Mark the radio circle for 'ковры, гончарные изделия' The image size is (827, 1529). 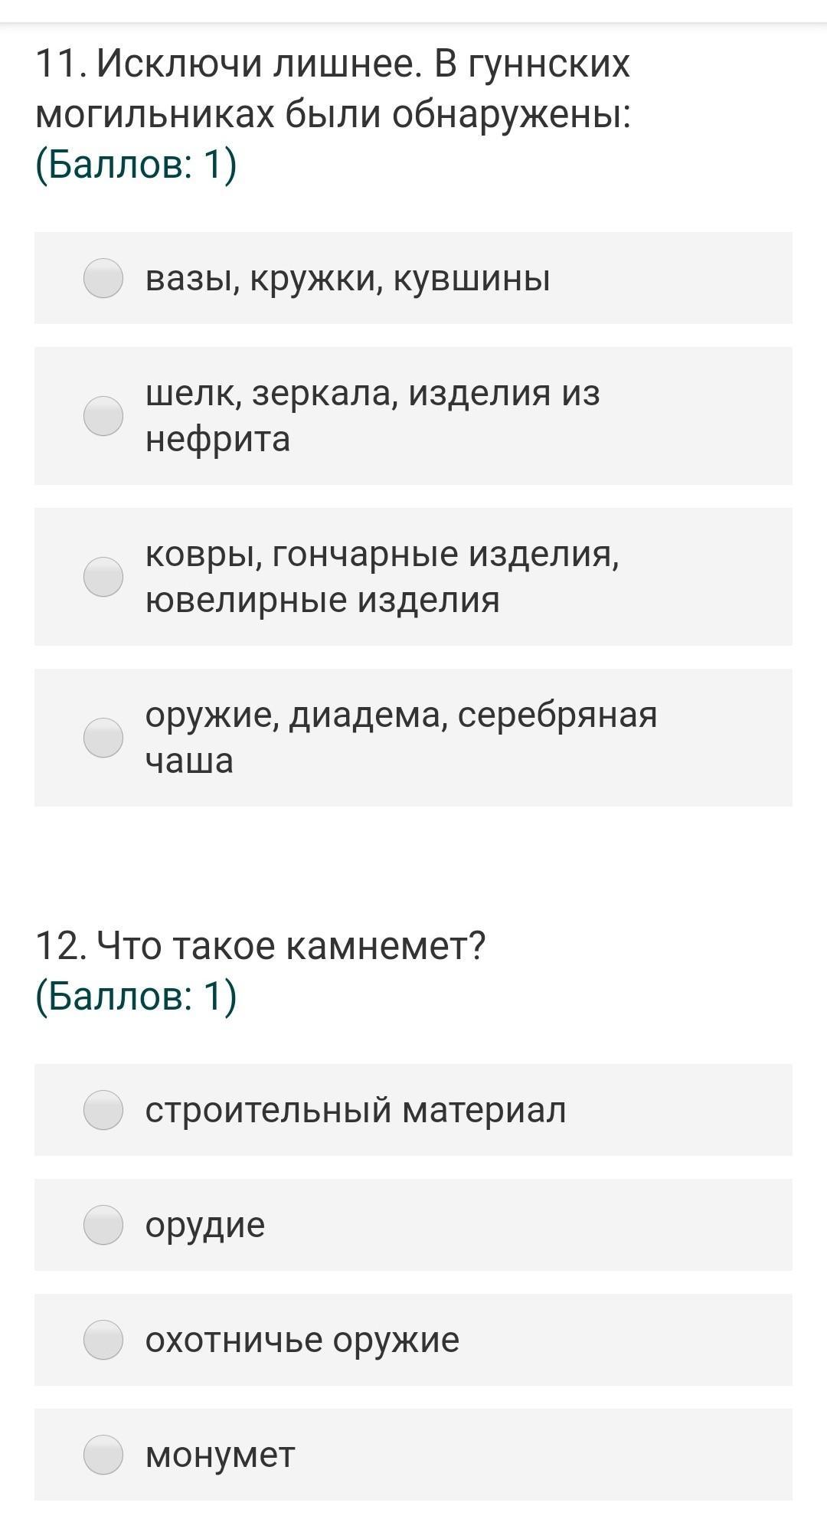click(103, 577)
